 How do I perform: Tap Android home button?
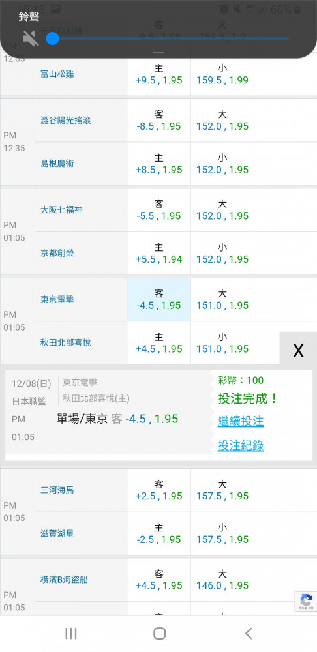pos(159,633)
